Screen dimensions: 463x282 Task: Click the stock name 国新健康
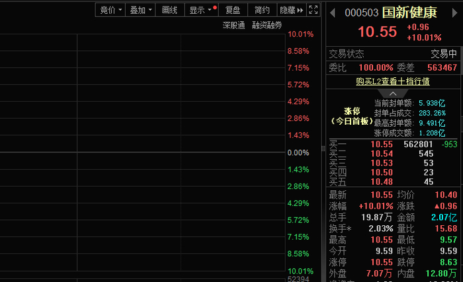(409, 13)
